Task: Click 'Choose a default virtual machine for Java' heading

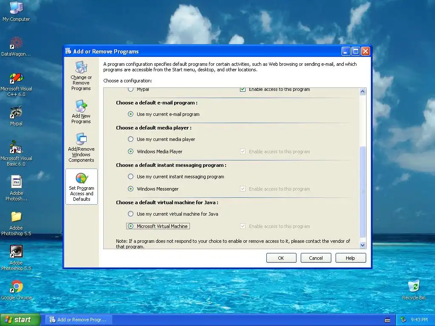Action: click(167, 202)
